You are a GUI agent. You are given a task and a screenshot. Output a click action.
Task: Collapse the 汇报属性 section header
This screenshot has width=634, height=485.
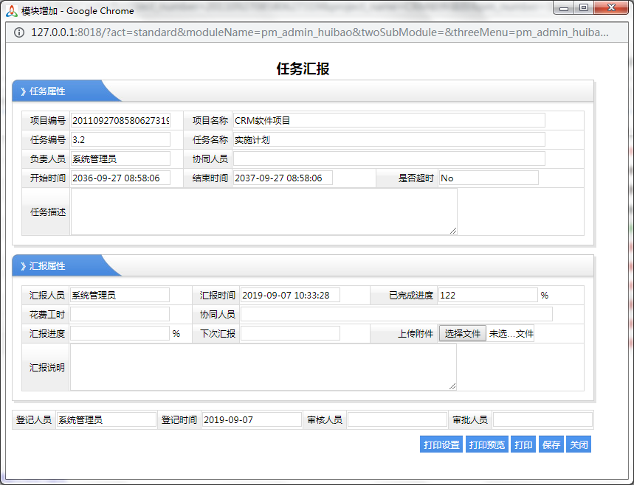click(47, 266)
